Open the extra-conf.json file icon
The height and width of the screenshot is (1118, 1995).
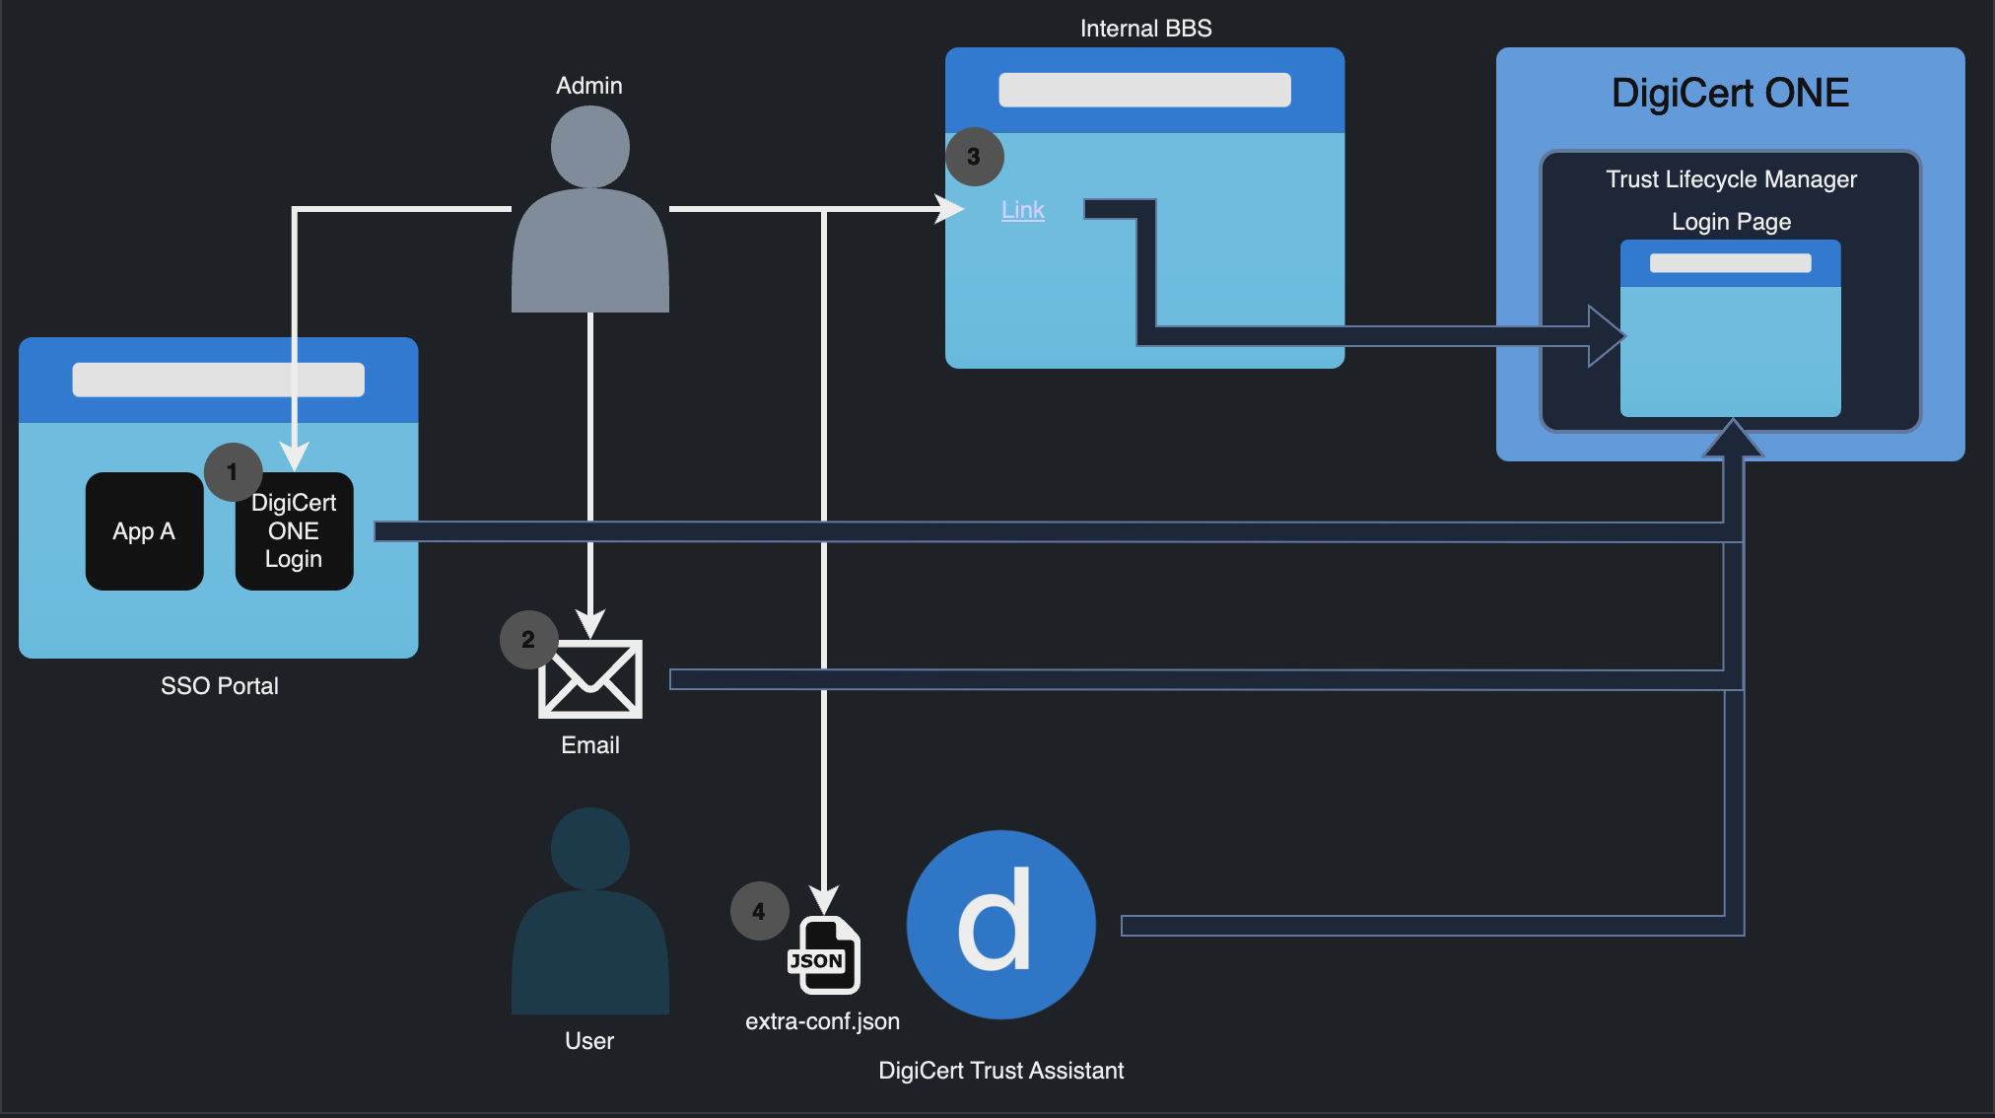pos(825,954)
